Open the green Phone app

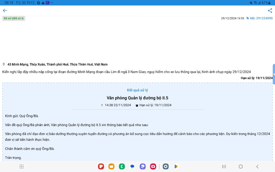(122, 167)
